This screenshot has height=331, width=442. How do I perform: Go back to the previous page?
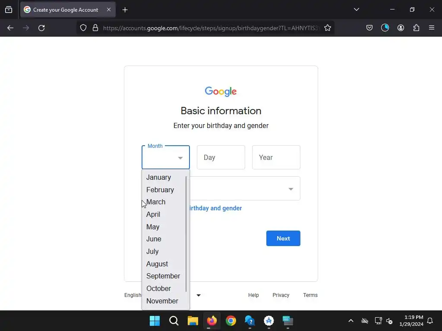pos(10,28)
